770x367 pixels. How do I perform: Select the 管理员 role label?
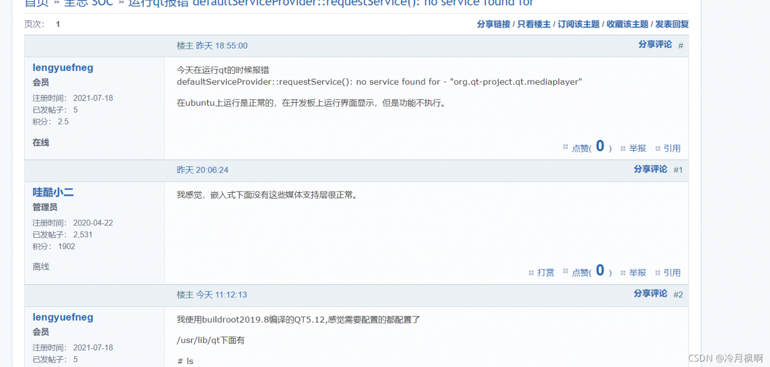[45, 207]
